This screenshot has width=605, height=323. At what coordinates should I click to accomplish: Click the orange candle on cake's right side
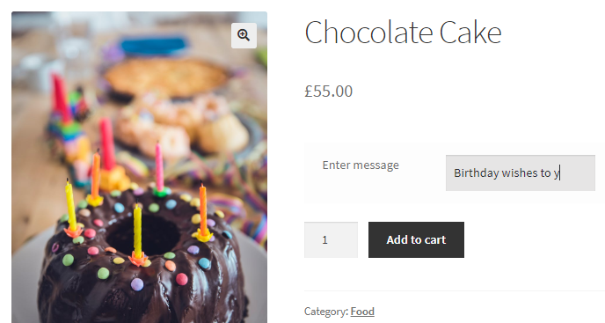pyautogui.click(x=203, y=209)
